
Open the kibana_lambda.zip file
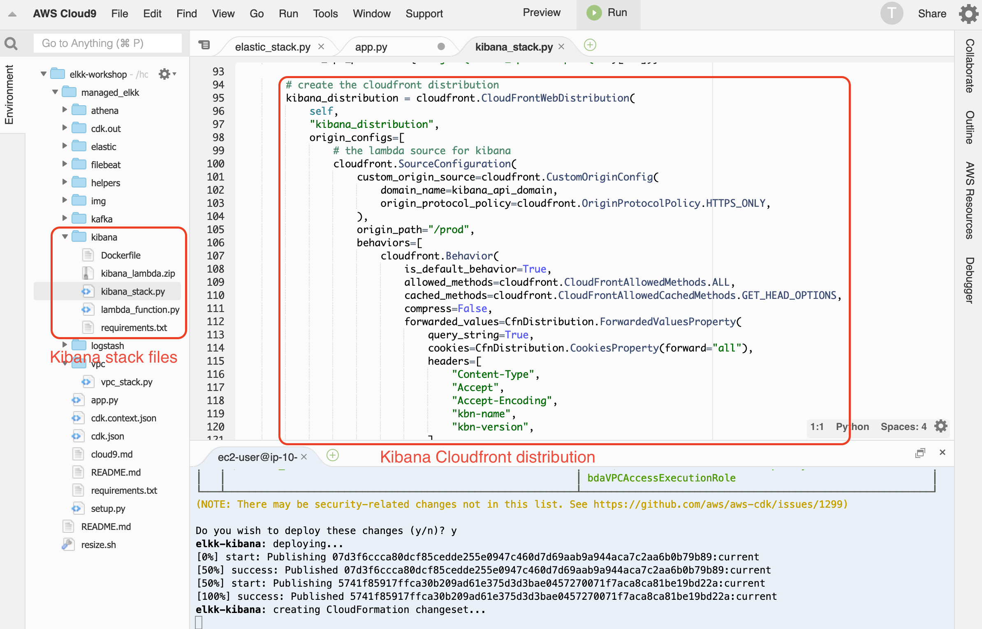click(x=138, y=273)
